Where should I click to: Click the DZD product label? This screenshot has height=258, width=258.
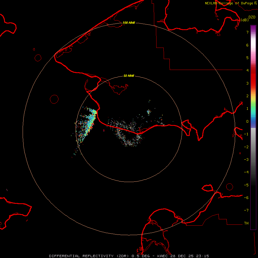tap(252, 17)
